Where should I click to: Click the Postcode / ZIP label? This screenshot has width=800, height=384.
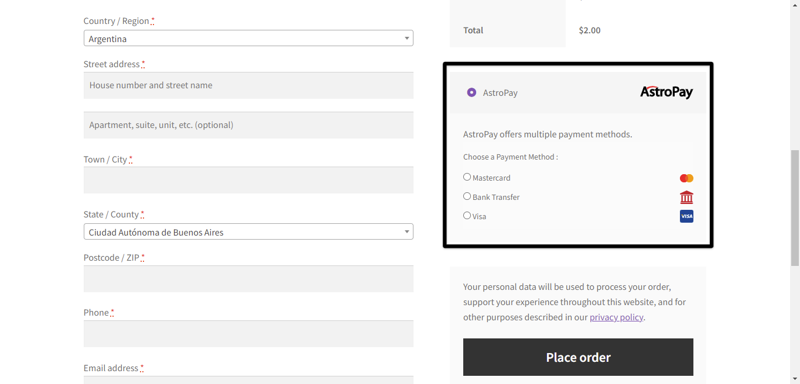(111, 258)
